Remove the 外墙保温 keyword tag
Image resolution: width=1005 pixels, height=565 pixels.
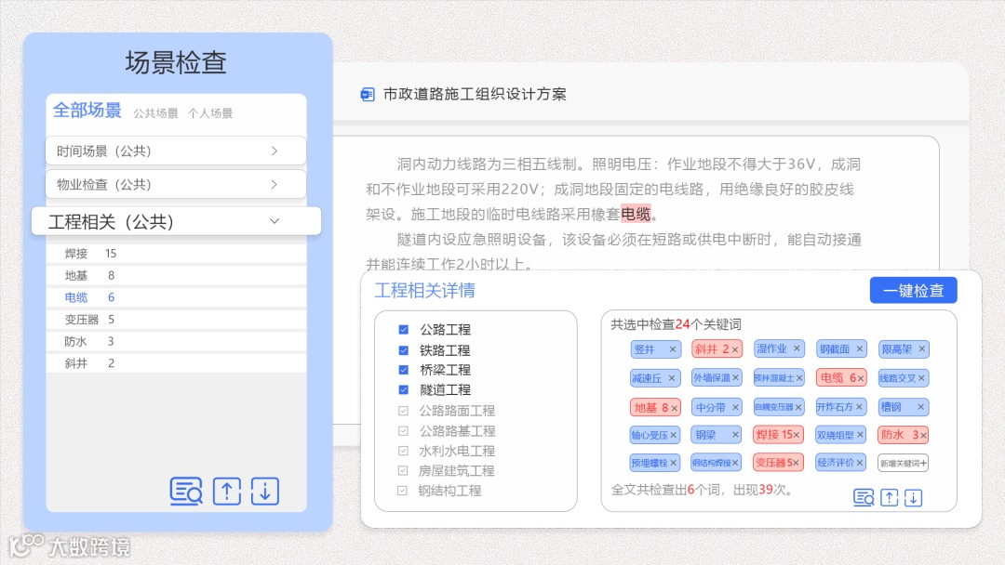pos(736,377)
